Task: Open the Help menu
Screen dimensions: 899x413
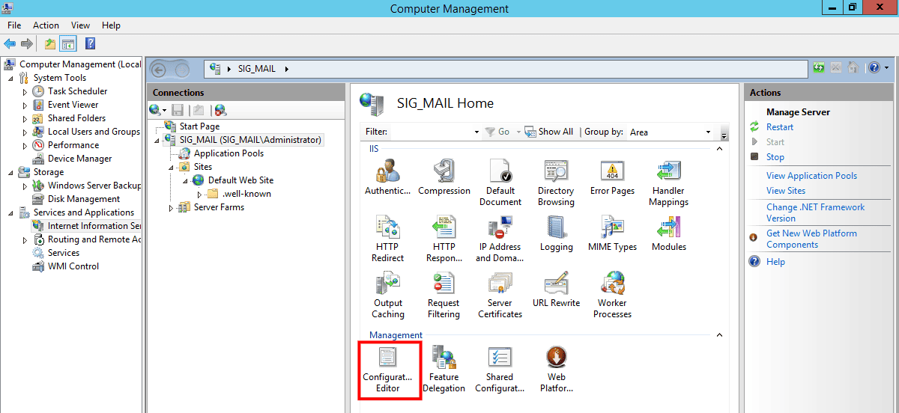Action: [111, 25]
